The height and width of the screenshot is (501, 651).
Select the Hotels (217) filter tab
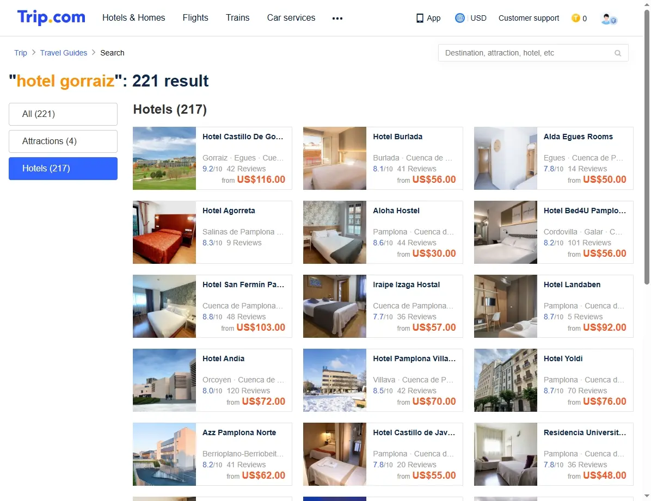[63, 169]
